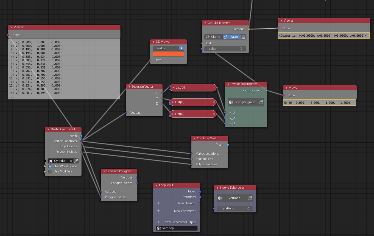Collapse the Get List Element node

(x=205, y=23)
